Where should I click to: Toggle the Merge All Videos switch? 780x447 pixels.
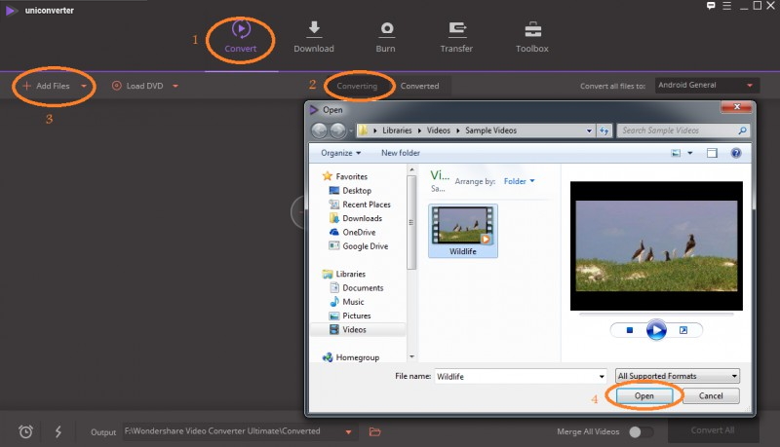[641, 432]
